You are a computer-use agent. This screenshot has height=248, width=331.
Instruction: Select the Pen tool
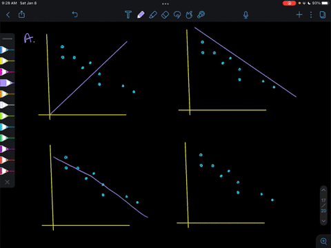[141, 14]
